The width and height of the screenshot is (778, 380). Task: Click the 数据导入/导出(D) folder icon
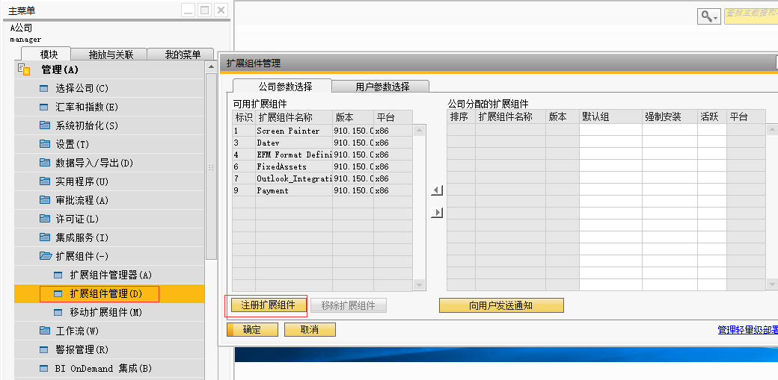(45, 163)
